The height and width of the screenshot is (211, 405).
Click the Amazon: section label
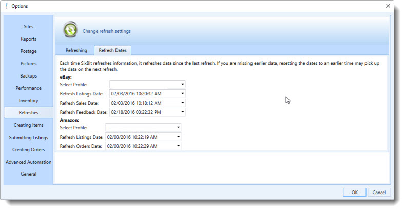pyautogui.click(x=69, y=120)
